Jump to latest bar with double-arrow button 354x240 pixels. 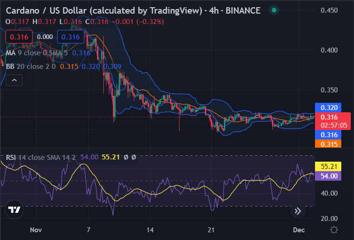pyautogui.click(x=298, y=211)
